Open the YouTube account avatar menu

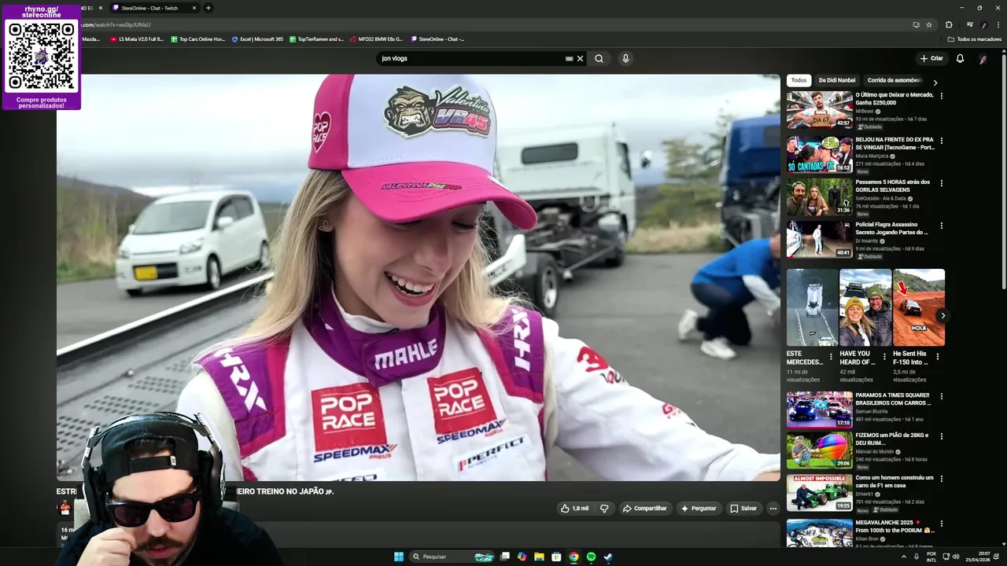click(983, 59)
